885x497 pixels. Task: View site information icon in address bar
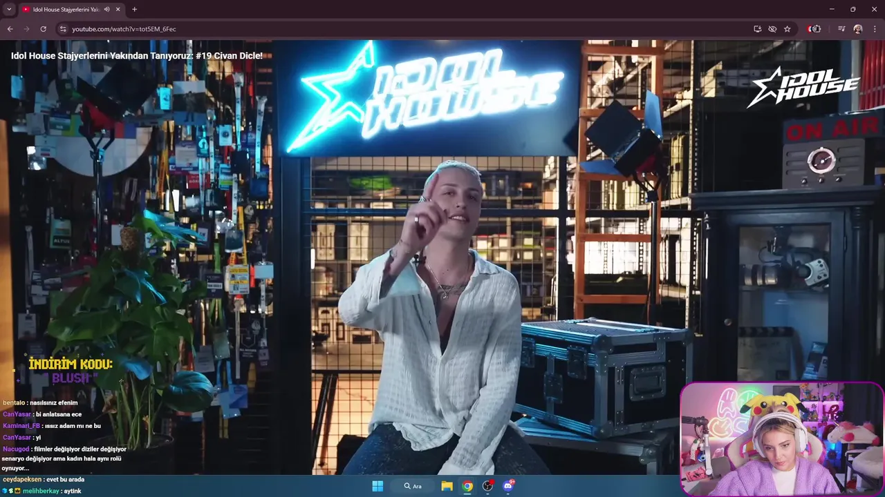(x=63, y=29)
